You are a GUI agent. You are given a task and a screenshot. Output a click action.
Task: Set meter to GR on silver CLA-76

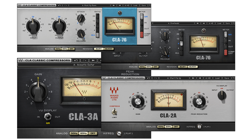pos(142,17)
